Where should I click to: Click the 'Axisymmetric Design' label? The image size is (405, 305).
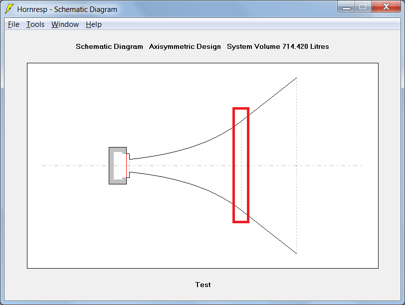pos(185,46)
